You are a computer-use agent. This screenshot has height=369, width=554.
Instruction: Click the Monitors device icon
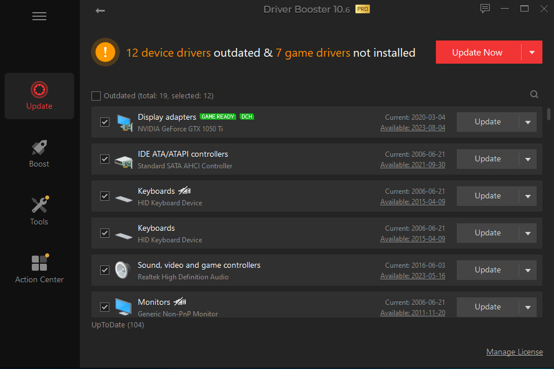pos(124,307)
